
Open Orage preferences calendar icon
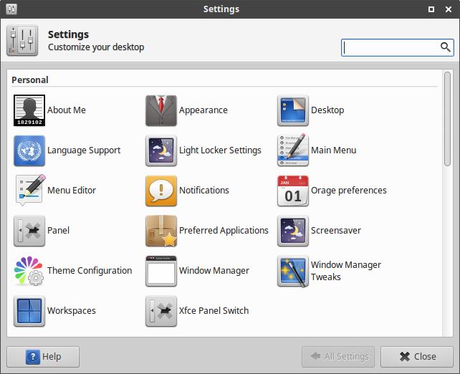click(x=293, y=191)
